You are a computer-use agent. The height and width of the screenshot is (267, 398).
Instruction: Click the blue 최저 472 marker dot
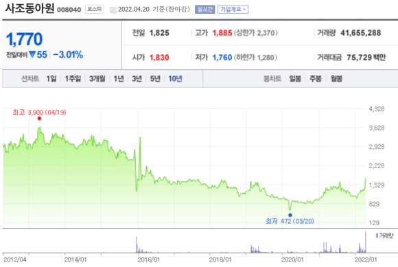coord(290,215)
